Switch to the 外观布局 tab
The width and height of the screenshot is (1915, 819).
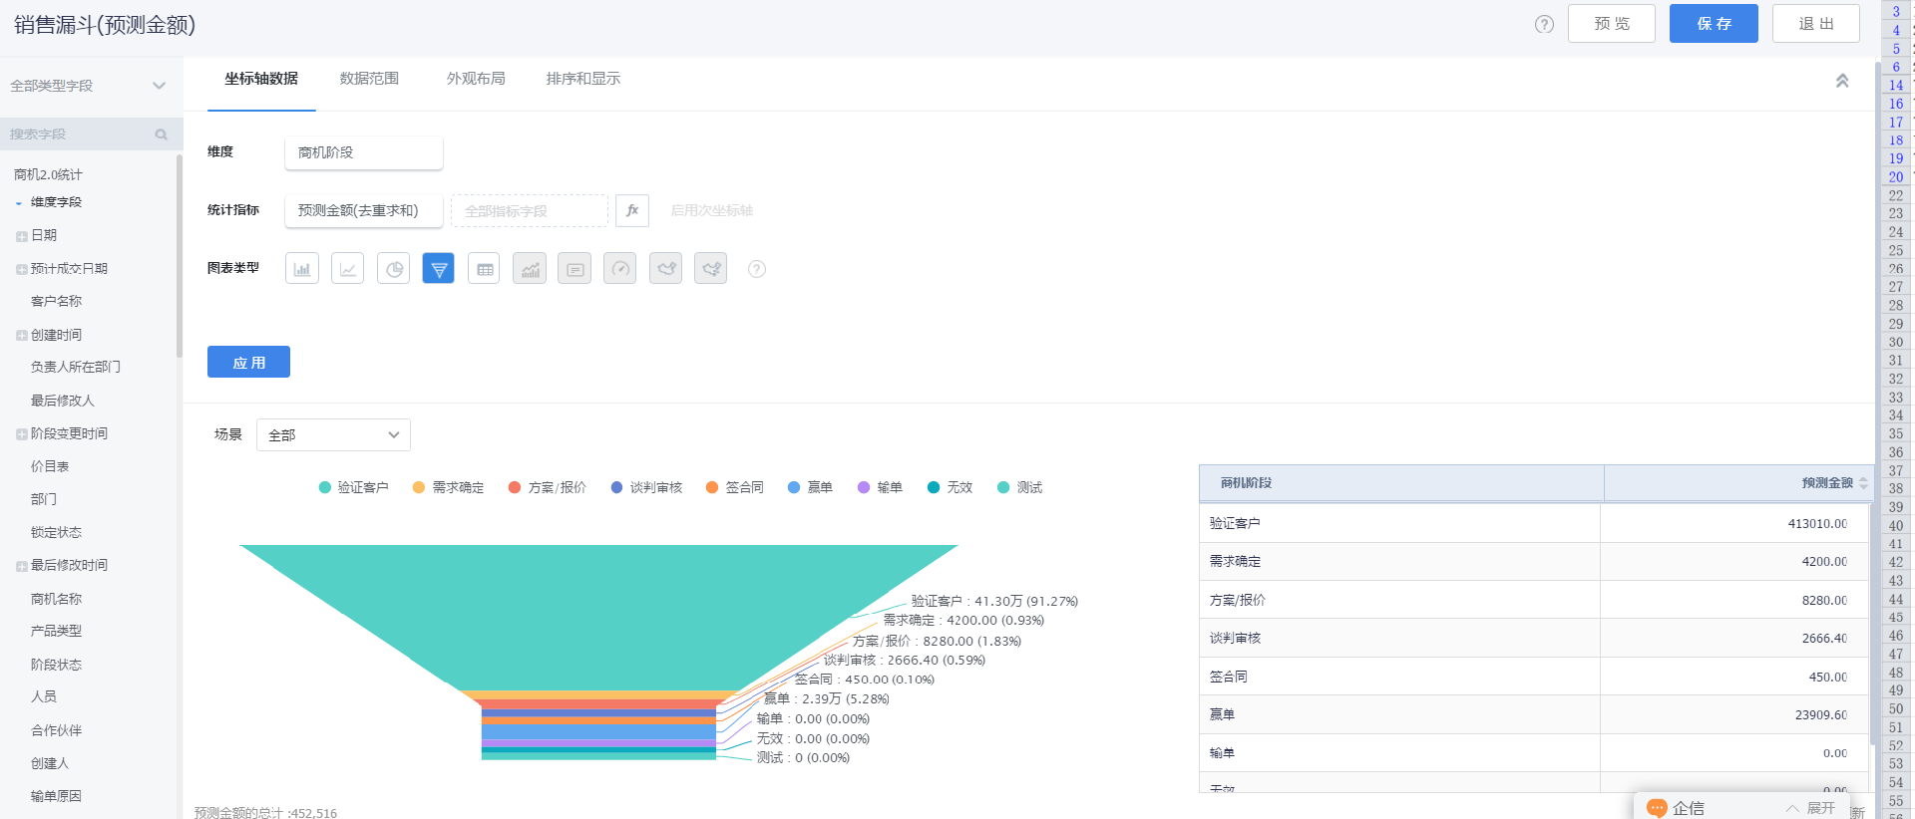click(x=476, y=79)
